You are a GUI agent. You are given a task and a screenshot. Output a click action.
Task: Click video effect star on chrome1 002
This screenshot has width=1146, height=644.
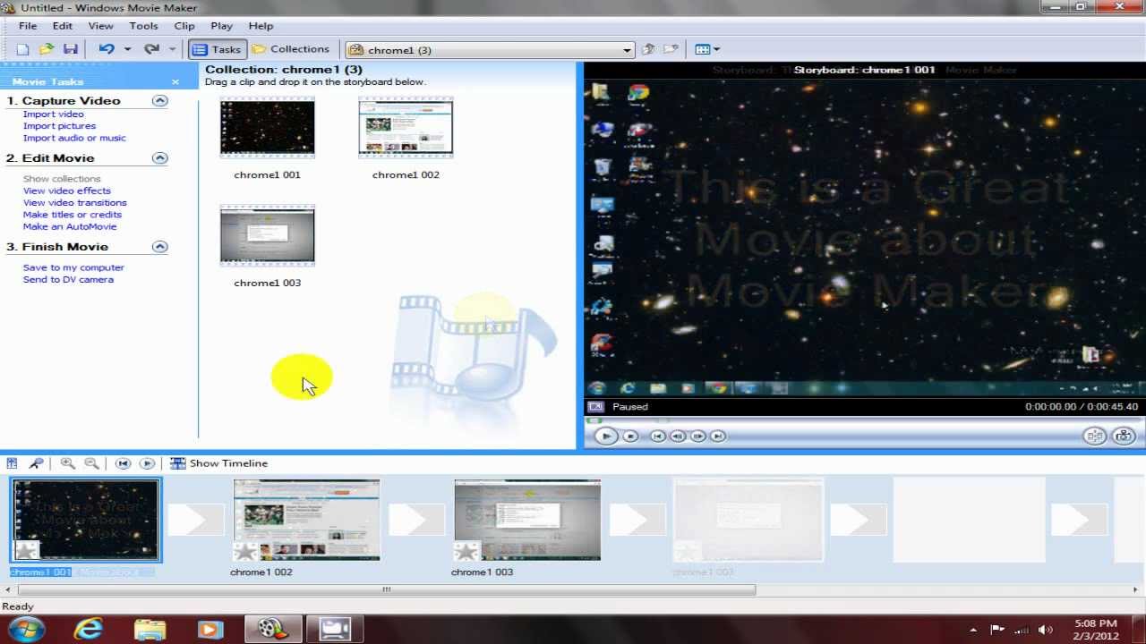(244, 551)
